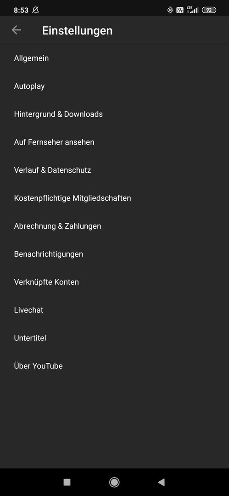Viewport: 229px width, 496px height.
Task: Tap the muted notification bell status icon
Action: (x=35, y=10)
